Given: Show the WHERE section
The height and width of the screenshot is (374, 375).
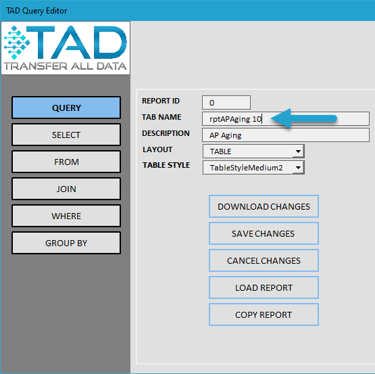Looking at the screenshot, I should click(66, 216).
